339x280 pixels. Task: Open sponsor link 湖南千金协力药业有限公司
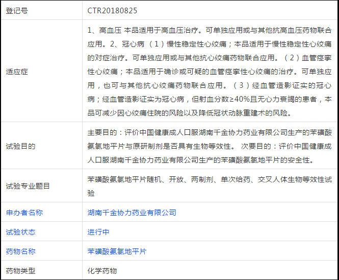[x=132, y=213]
